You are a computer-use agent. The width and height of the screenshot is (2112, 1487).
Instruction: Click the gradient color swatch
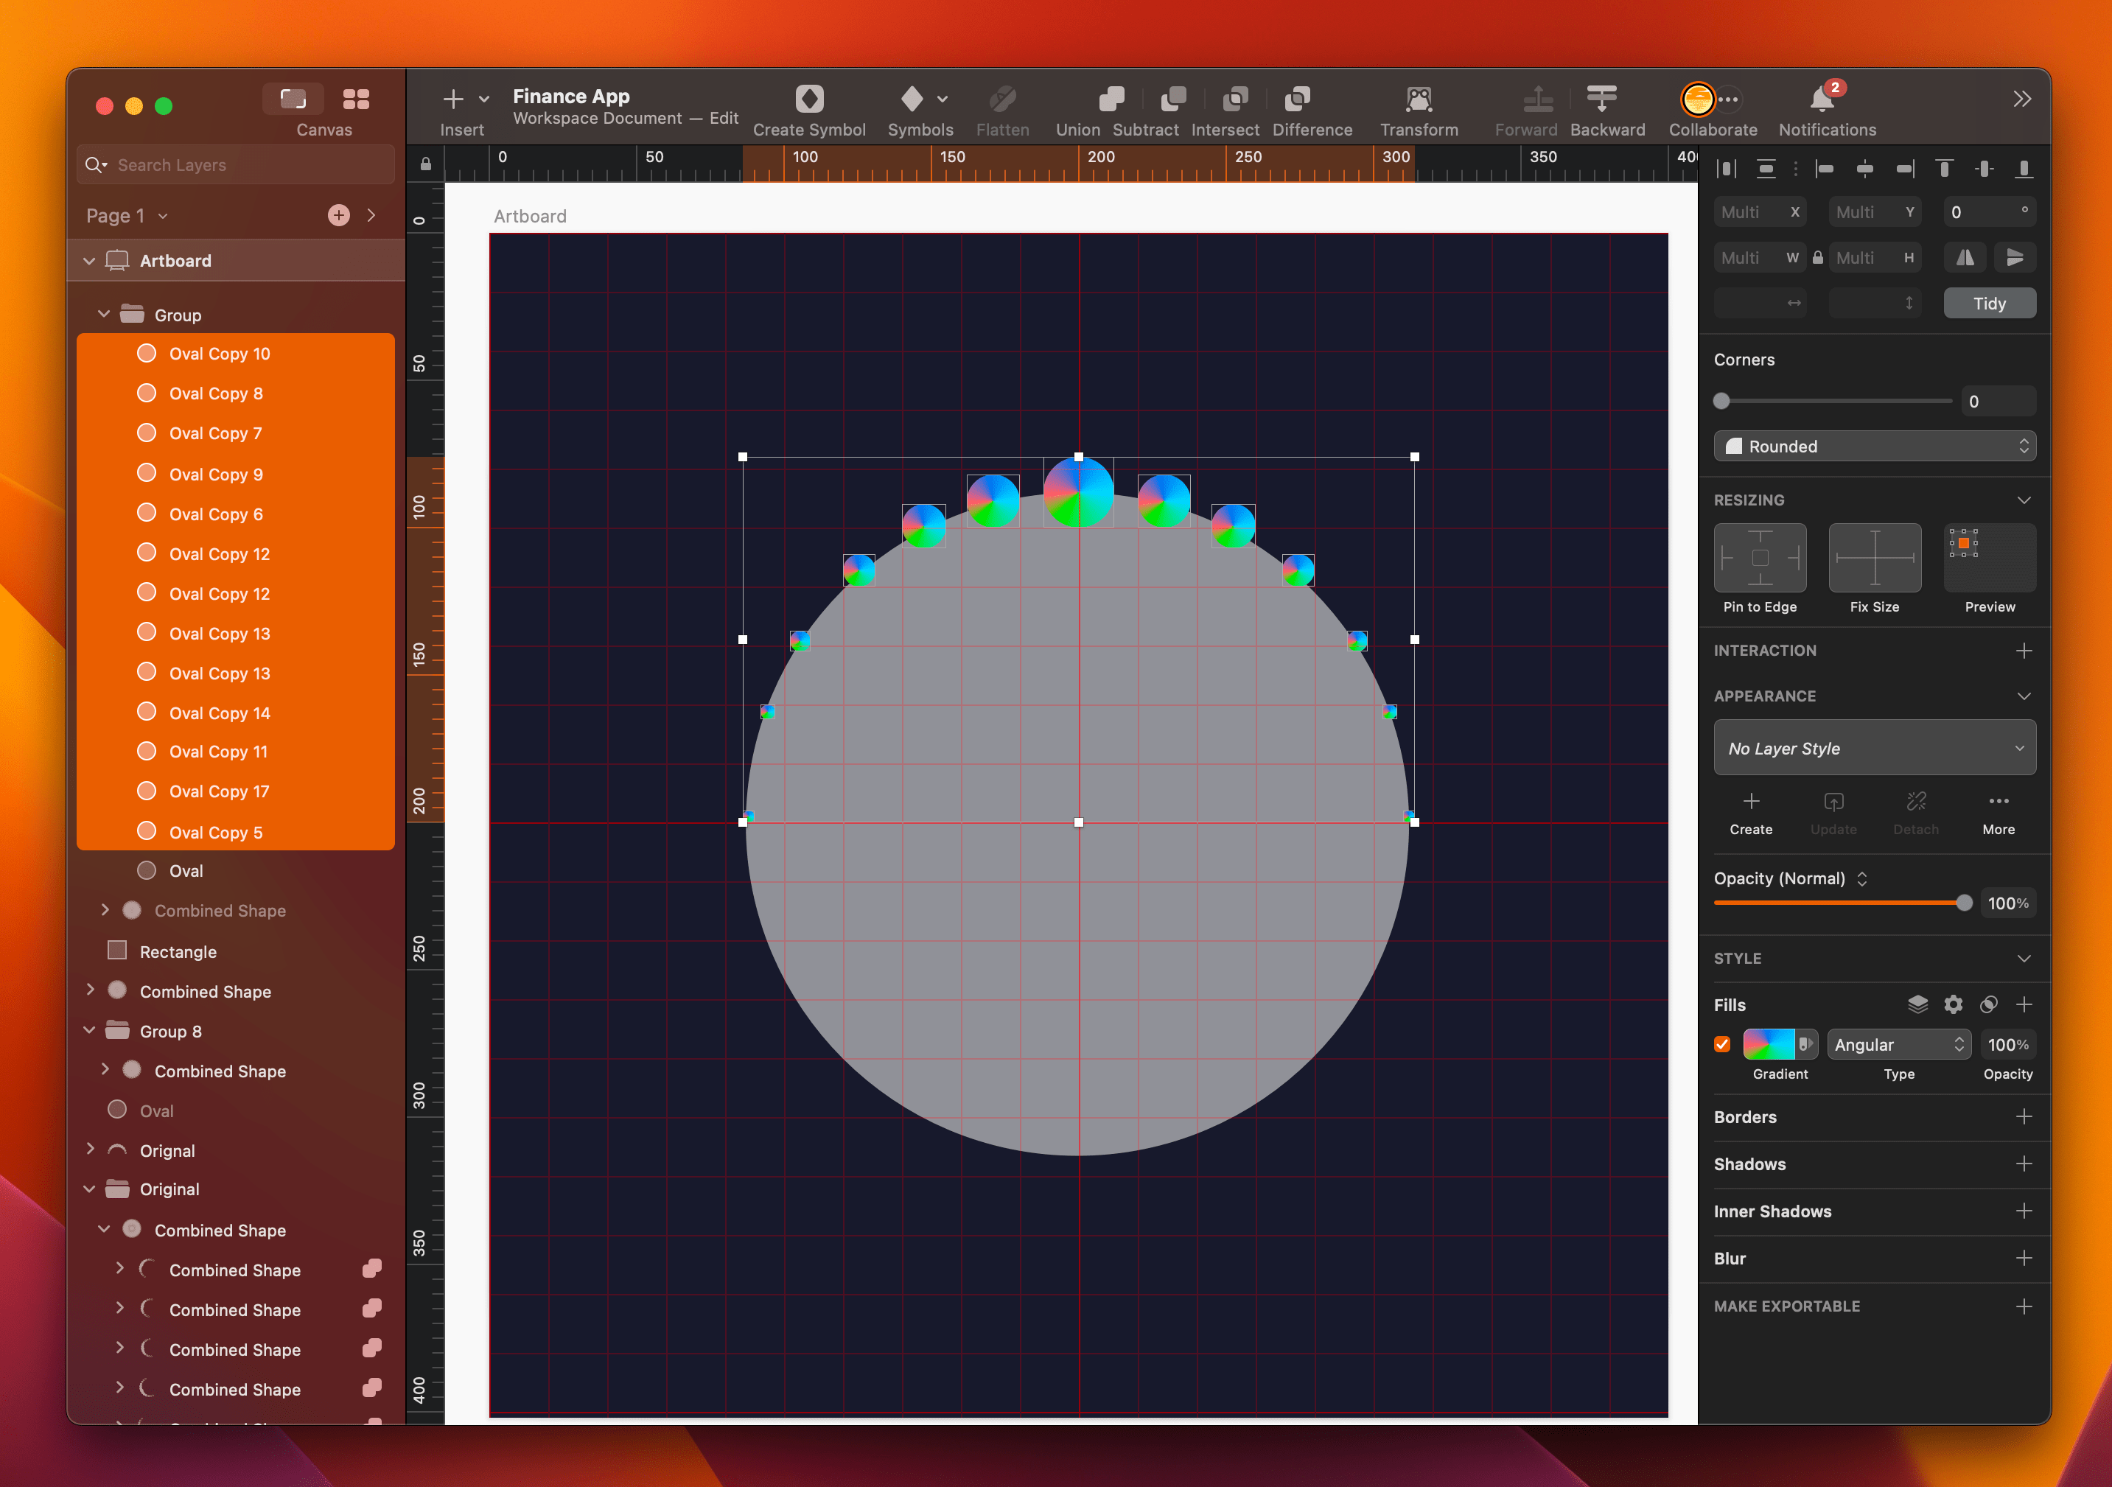tap(1771, 1045)
